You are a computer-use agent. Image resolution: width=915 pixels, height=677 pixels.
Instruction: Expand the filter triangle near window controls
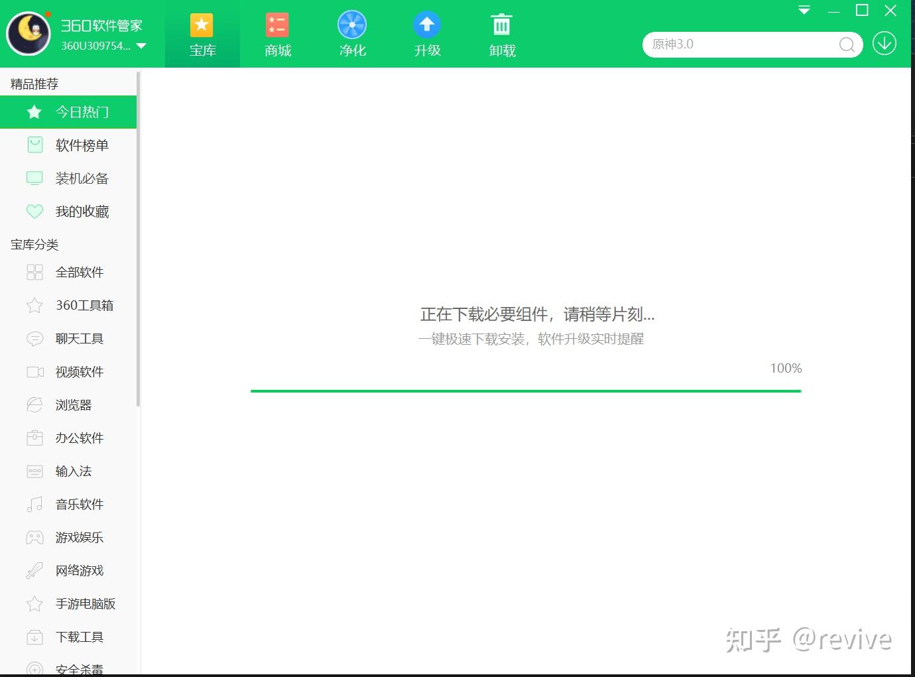[803, 11]
